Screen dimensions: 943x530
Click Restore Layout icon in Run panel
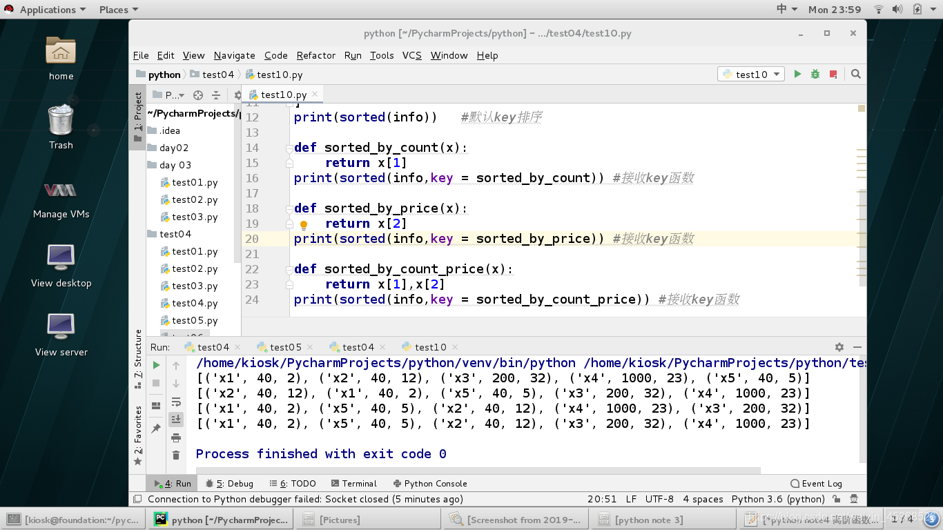(x=157, y=406)
